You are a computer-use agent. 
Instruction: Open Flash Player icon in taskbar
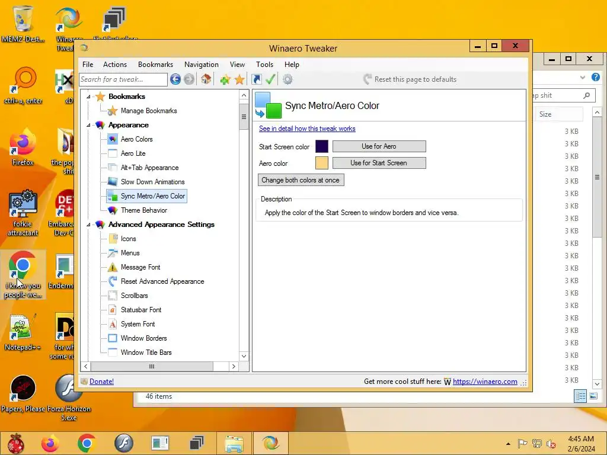click(123, 443)
